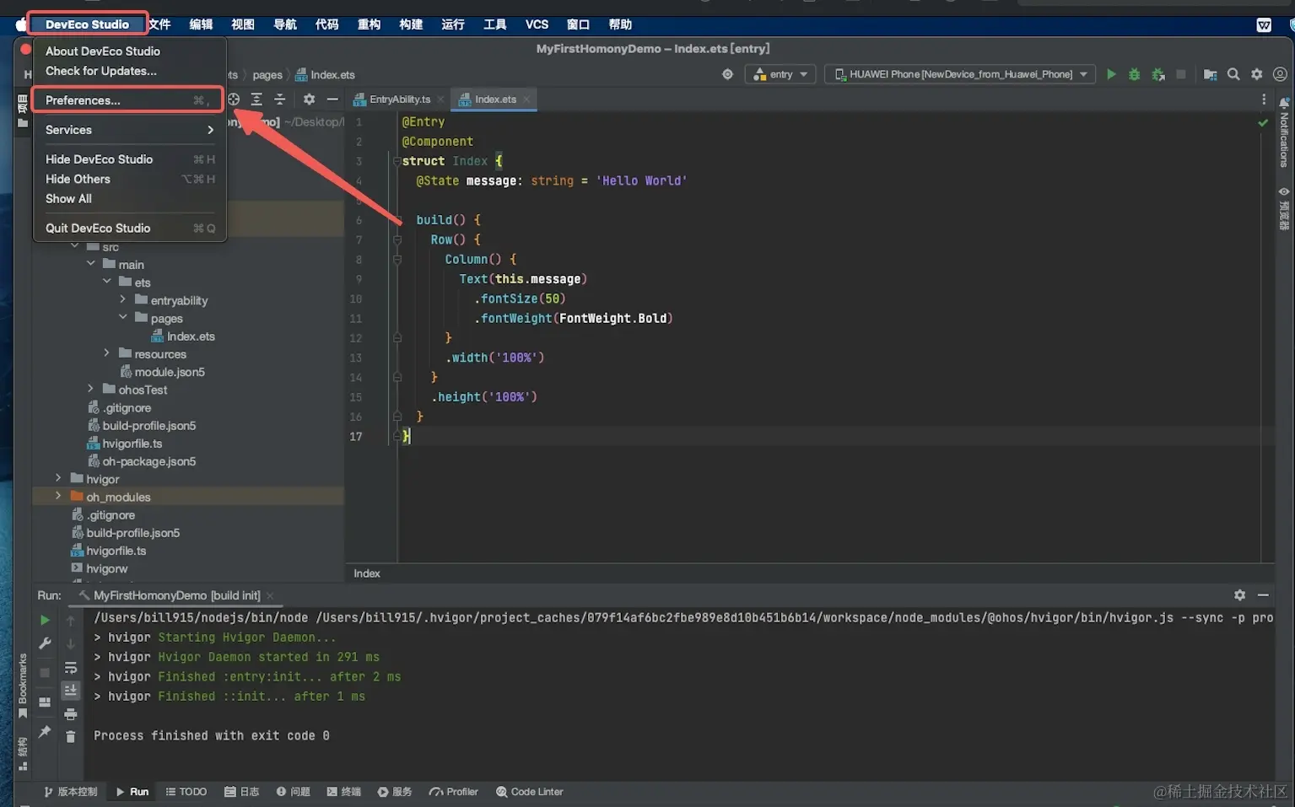The width and height of the screenshot is (1295, 807).
Task: Close the Index.ets editor tab
Action: point(526,100)
